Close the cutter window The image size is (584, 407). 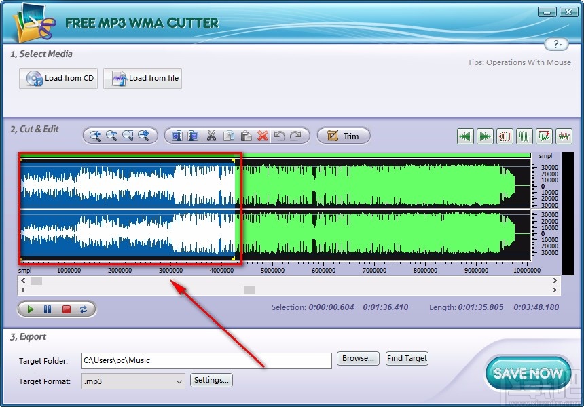coord(568,12)
